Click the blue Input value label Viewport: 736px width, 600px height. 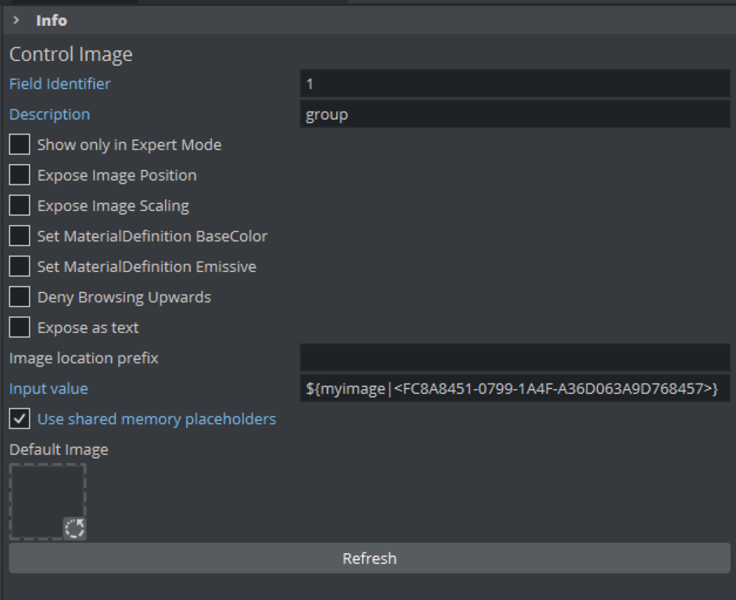[48, 388]
